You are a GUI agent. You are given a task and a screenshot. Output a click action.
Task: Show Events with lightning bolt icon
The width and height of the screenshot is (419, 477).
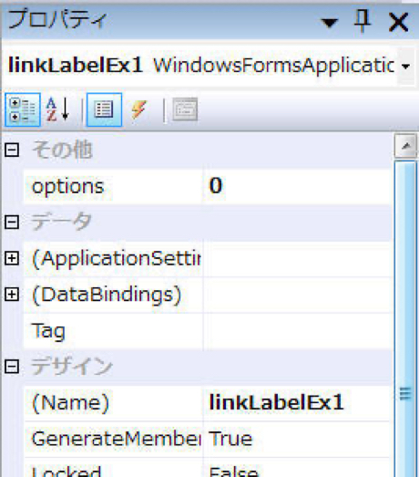click(138, 109)
